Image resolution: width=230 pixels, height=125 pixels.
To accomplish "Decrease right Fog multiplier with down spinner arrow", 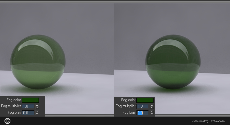I will [152, 108].
